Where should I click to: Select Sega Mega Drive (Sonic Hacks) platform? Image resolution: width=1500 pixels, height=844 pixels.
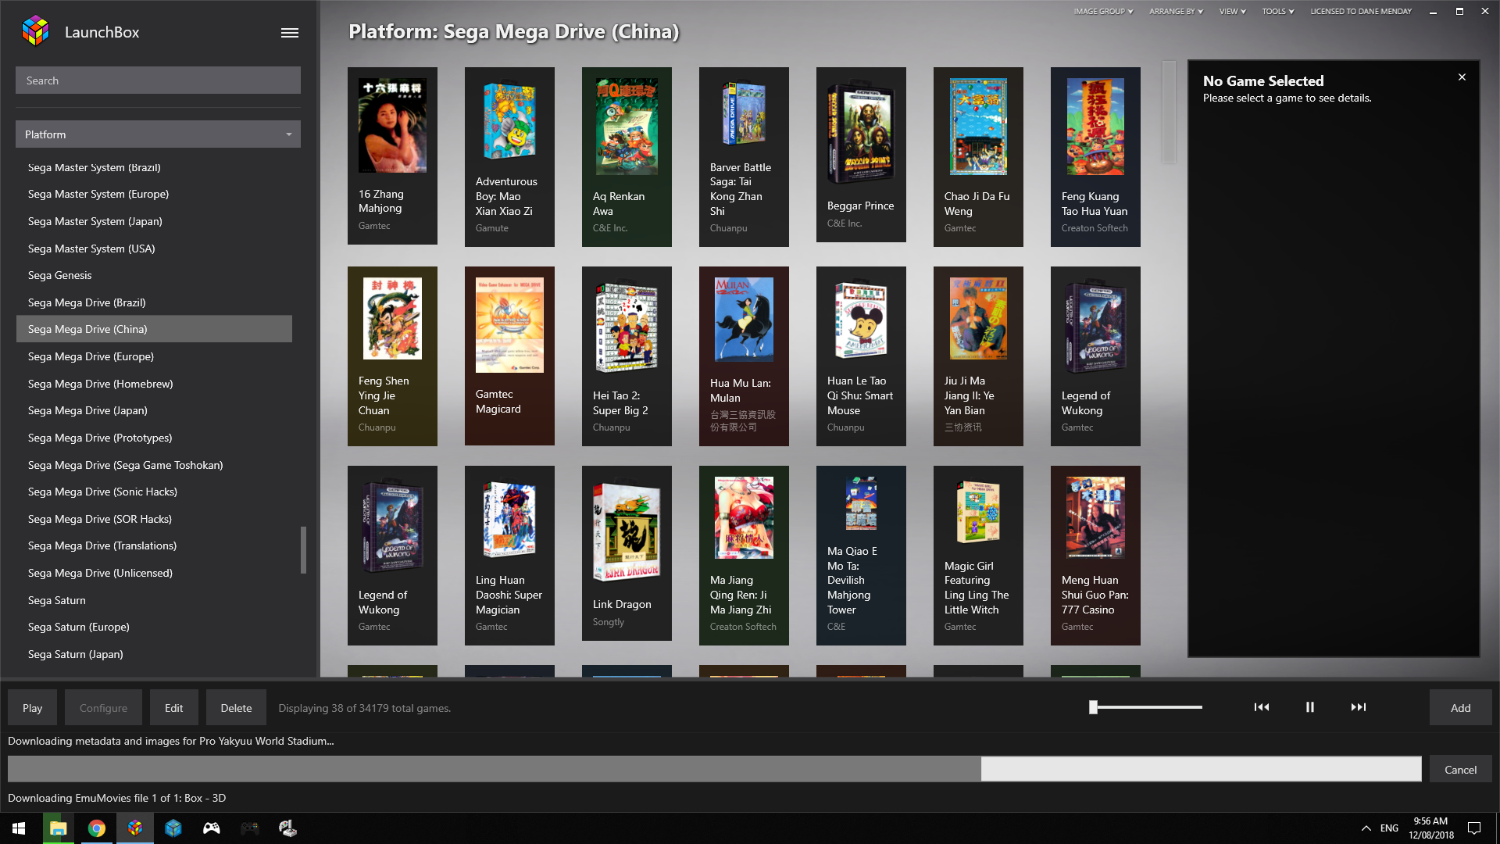[x=154, y=492]
